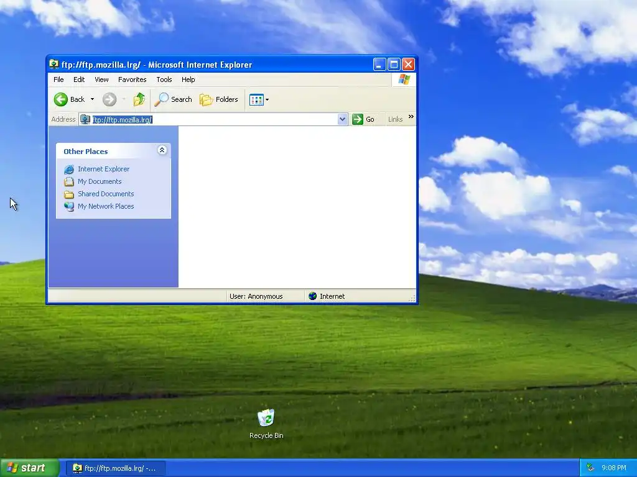Open the My Network Places link
The height and width of the screenshot is (477, 637).
click(106, 206)
